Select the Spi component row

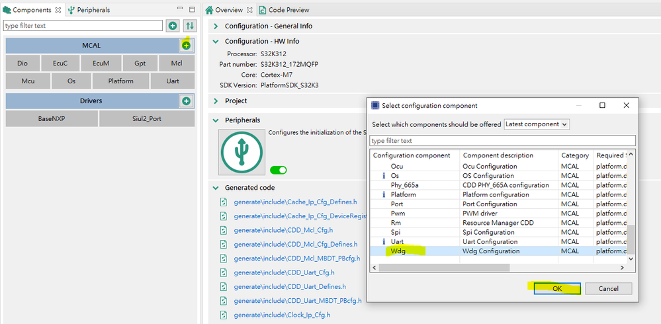click(499, 232)
